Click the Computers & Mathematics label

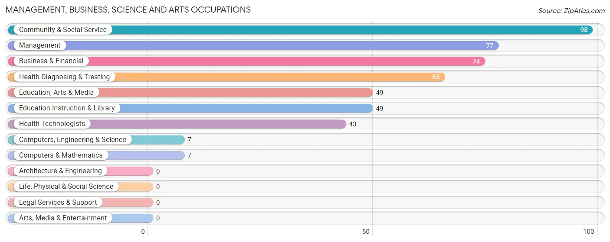click(61, 155)
